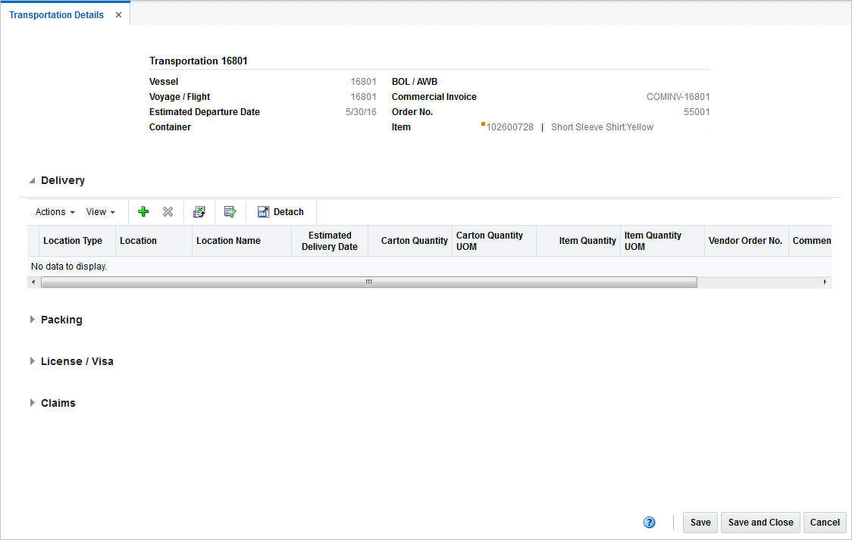The height and width of the screenshot is (540, 852).
Task: Select the Transportation Details tab
Action: point(56,14)
